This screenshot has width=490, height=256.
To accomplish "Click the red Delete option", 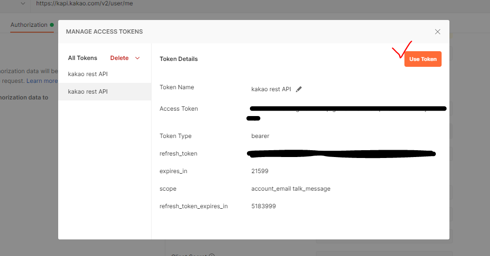I will coord(119,58).
